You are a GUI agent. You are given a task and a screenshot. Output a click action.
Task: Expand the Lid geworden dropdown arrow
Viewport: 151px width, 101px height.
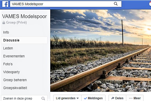point(78,98)
